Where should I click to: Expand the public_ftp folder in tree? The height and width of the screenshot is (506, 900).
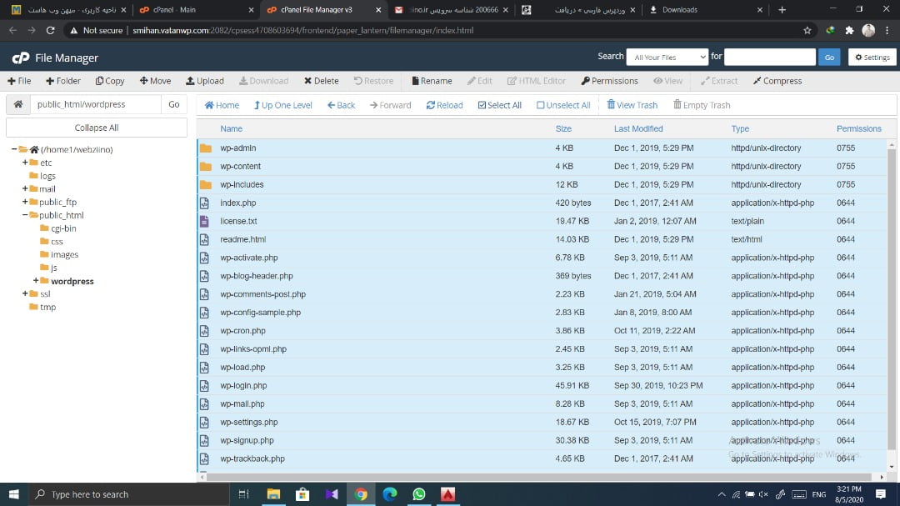(25, 202)
